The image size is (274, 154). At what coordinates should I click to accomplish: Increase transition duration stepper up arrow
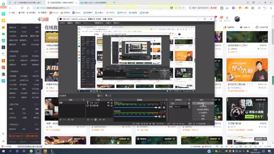tap(189, 106)
